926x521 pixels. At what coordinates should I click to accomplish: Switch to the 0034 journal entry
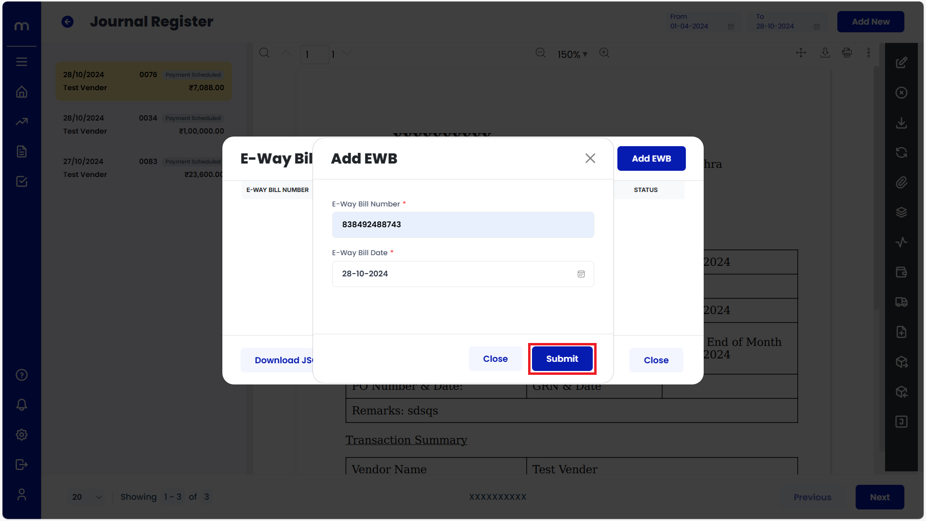click(x=143, y=124)
